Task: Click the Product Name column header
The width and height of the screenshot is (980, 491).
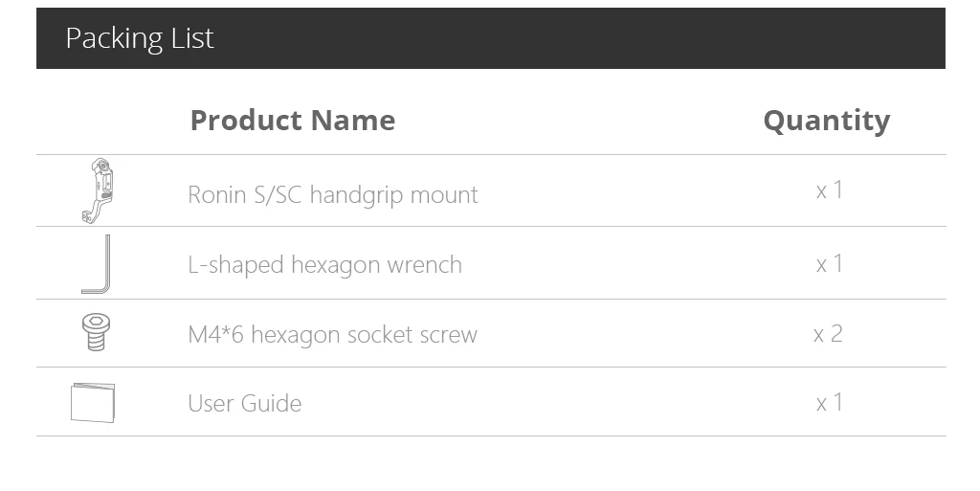Action: [x=293, y=120]
